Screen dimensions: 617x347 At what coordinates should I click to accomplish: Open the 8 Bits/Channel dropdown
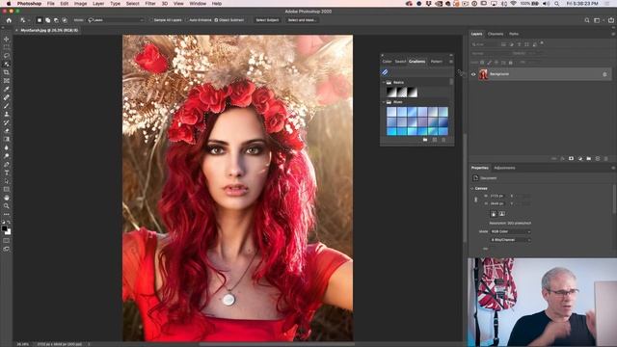(x=510, y=240)
